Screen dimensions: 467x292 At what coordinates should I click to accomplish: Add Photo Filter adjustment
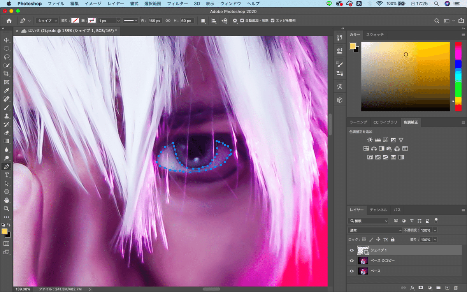point(389,148)
